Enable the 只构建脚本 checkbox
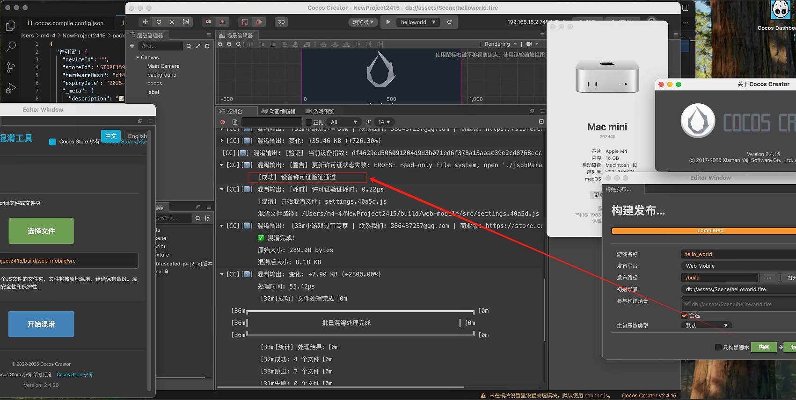 coord(718,347)
